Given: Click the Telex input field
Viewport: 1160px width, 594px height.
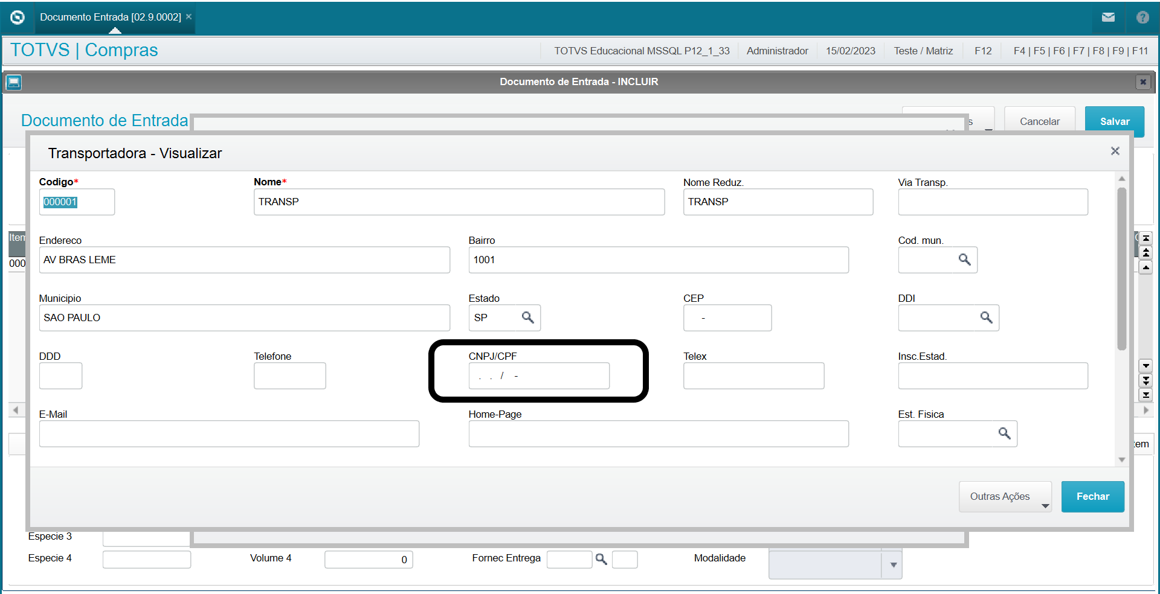Looking at the screenshot, I should point(754,375).
